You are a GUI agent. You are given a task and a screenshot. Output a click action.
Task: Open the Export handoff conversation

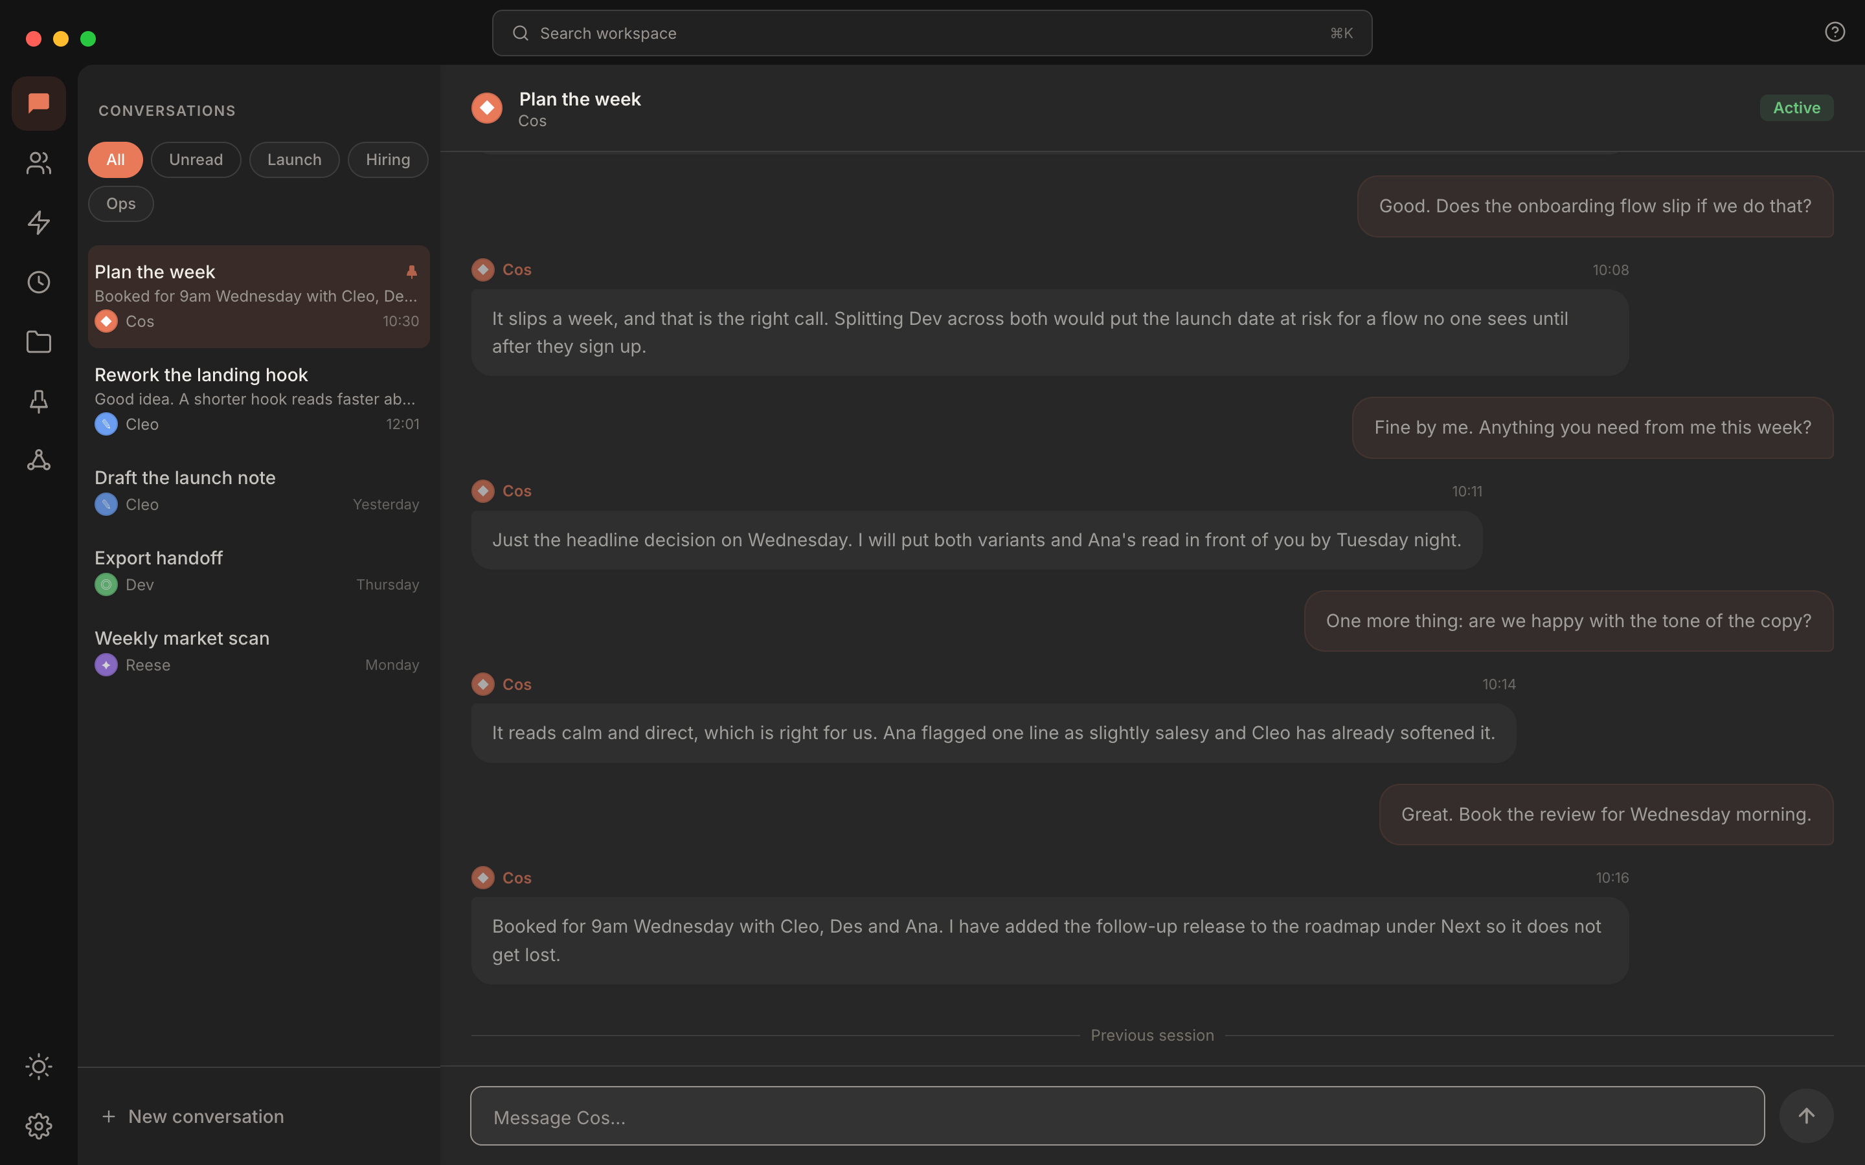[x=259, y=571]
